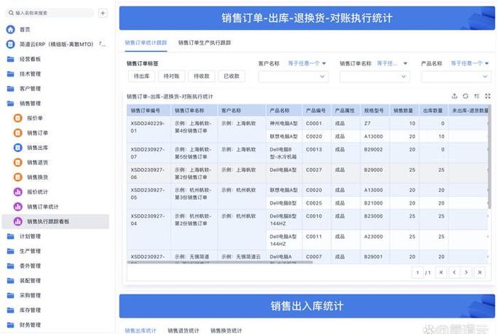Filter by 待出库 tag
Image resolution: width=498 pixels, height=334 pixels.
click(x=142, y=76)
